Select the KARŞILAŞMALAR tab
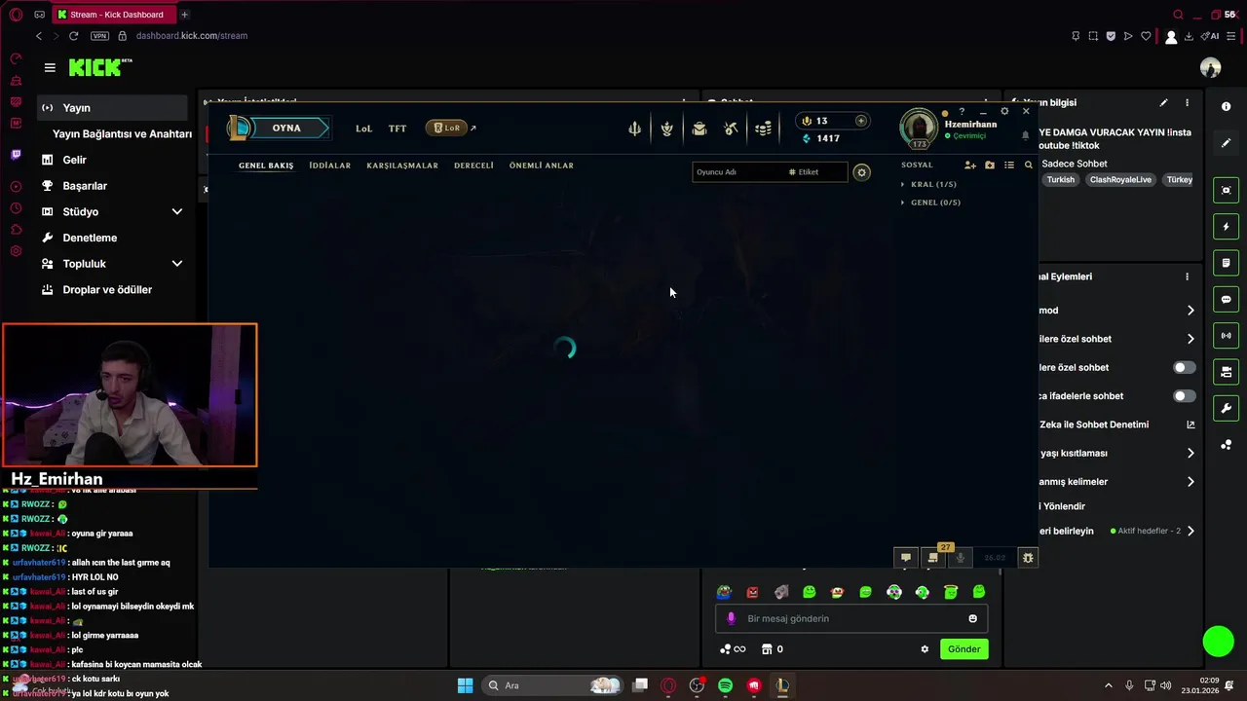The image size is (1247, 701). click(x=402, y=166)
